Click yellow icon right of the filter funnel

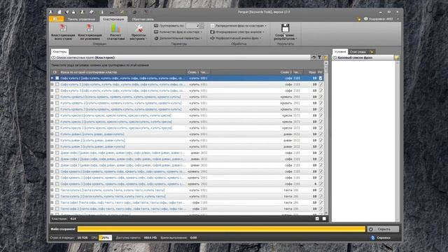point(325,57)
